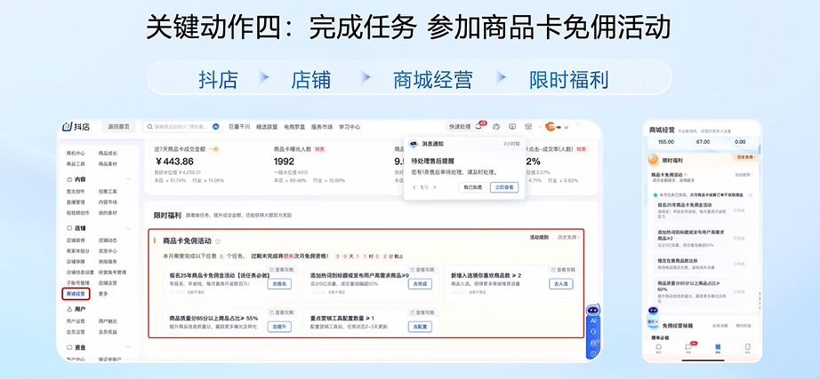Click the 抖店 logo in header

point(76,127)
